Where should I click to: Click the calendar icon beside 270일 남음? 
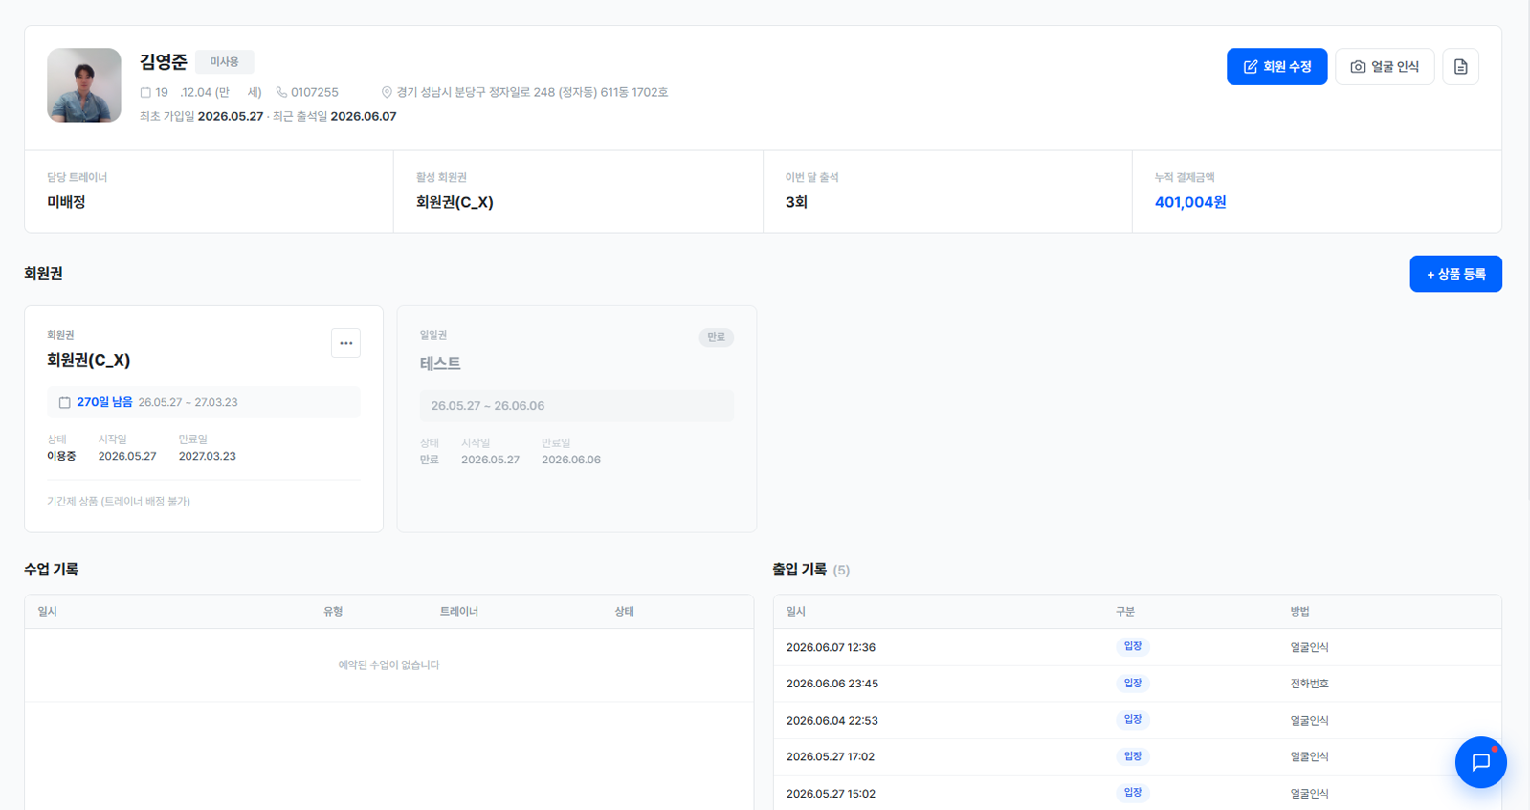pyautogui.click(x=64, y=403)
